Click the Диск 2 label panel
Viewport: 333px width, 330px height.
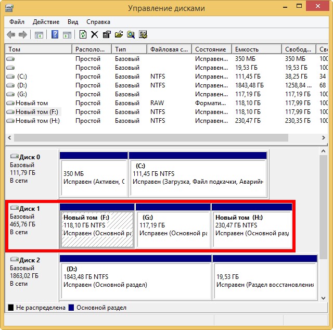[x=32, y=277]
